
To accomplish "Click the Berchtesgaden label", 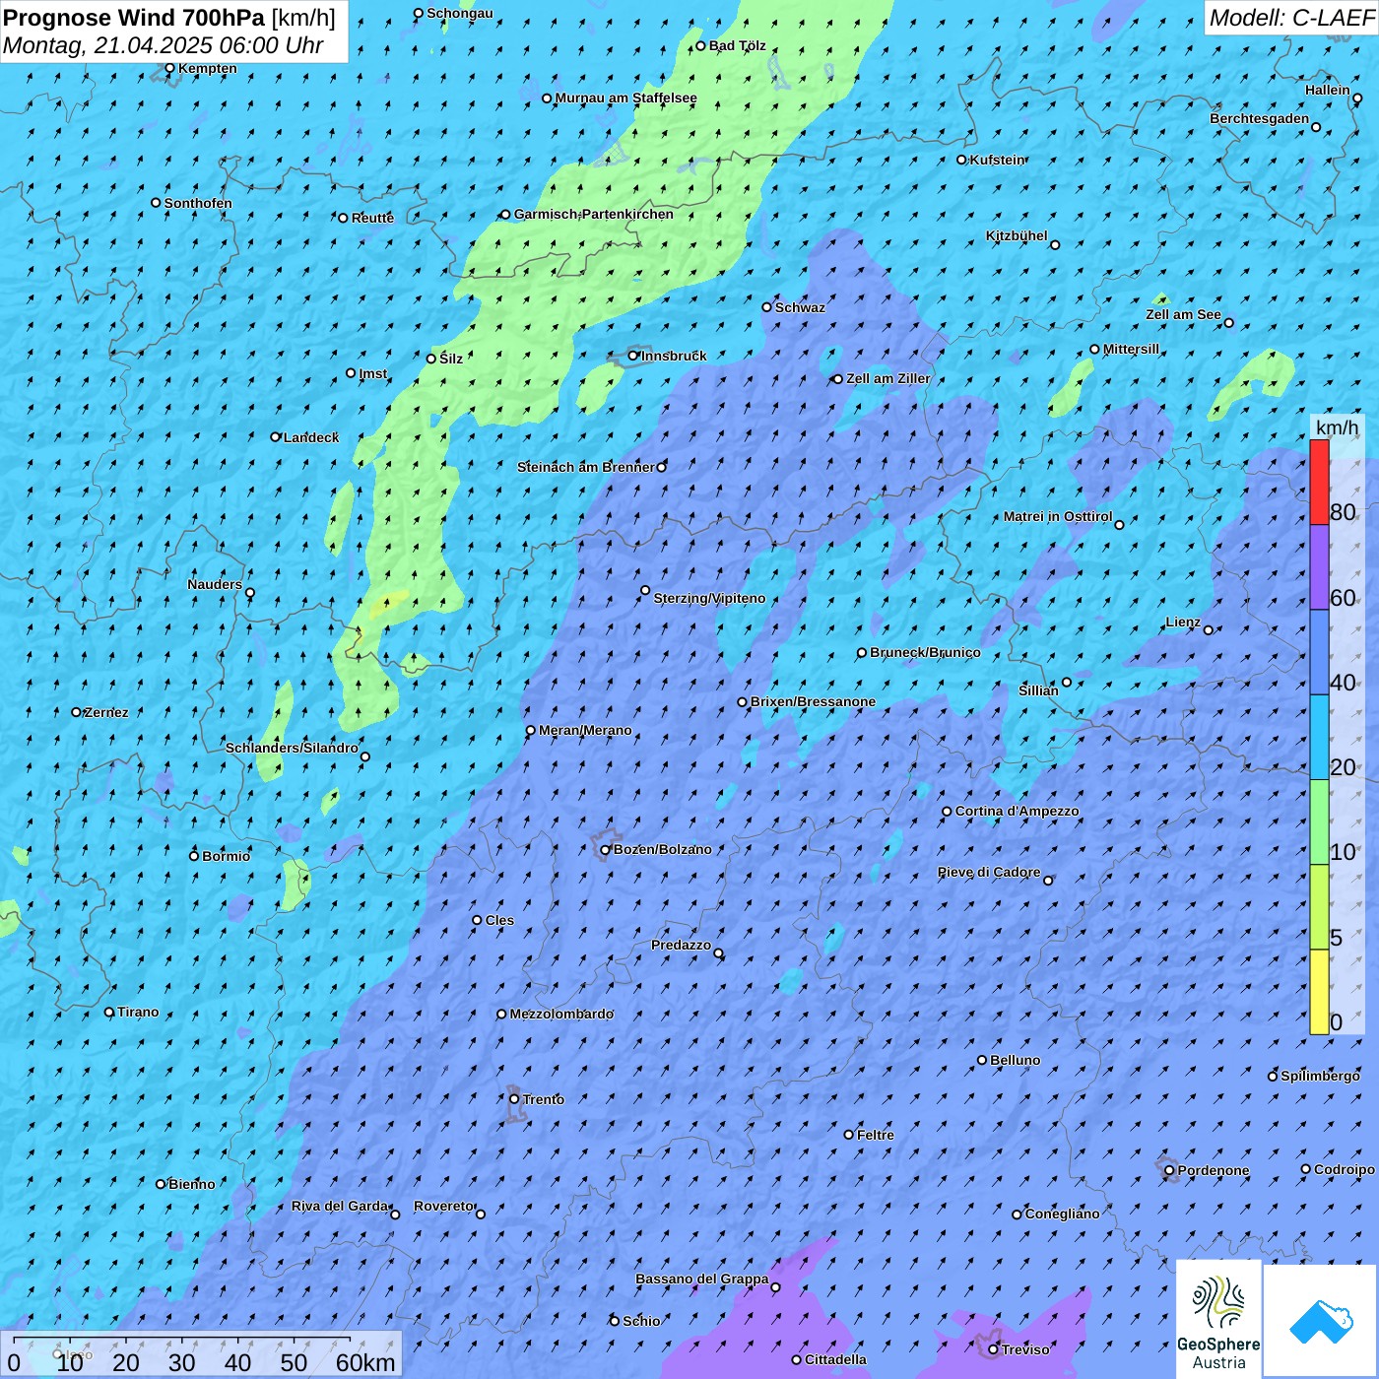I will tap(1260, 118).
